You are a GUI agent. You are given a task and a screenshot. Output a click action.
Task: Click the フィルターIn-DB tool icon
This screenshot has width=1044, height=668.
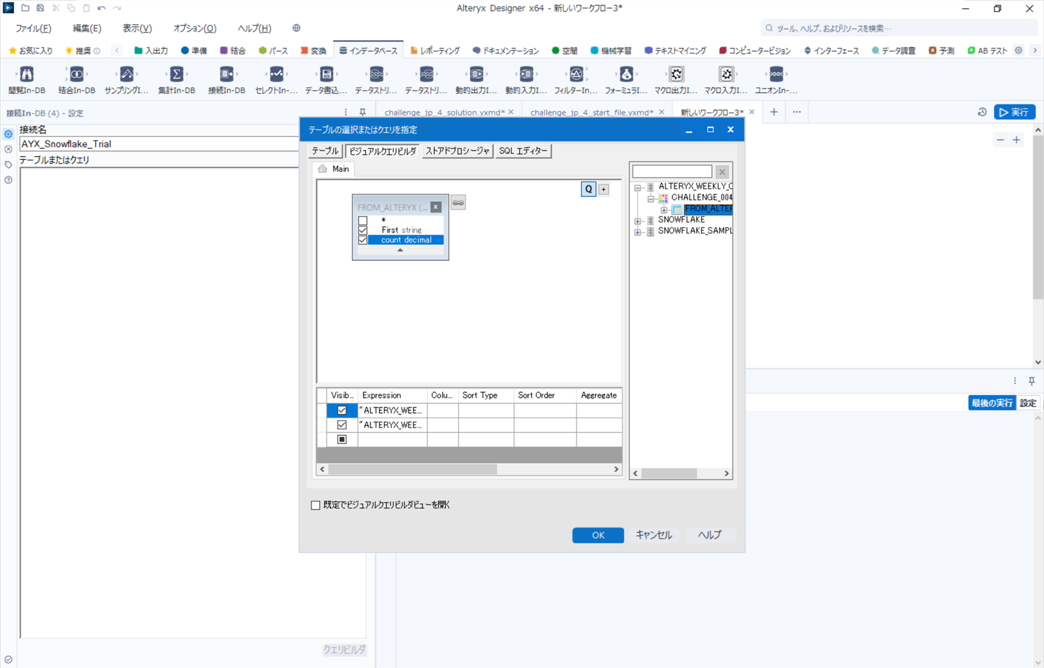(x=576, y=74)
